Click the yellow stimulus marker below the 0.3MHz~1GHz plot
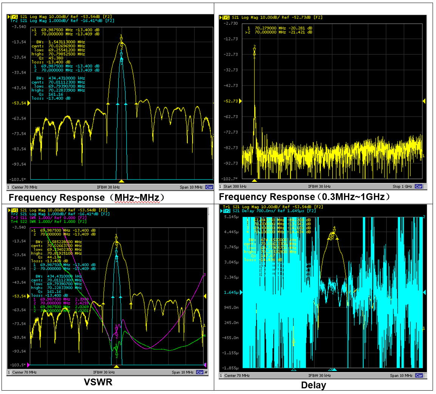The width and height of the screenshot is (436, 394). click(x=254, y=180)
